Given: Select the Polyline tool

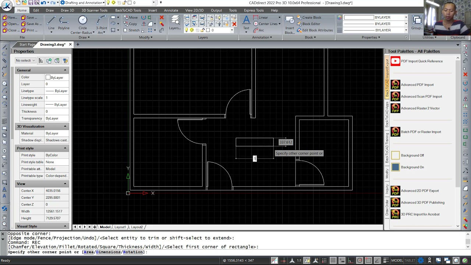Looking at the screenshot, I should pyautogui.click(x=64, y=23).
